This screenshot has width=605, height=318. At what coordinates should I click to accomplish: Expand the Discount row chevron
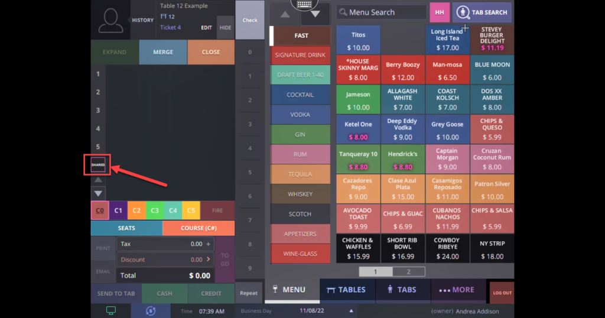click(x=209, y=259)
